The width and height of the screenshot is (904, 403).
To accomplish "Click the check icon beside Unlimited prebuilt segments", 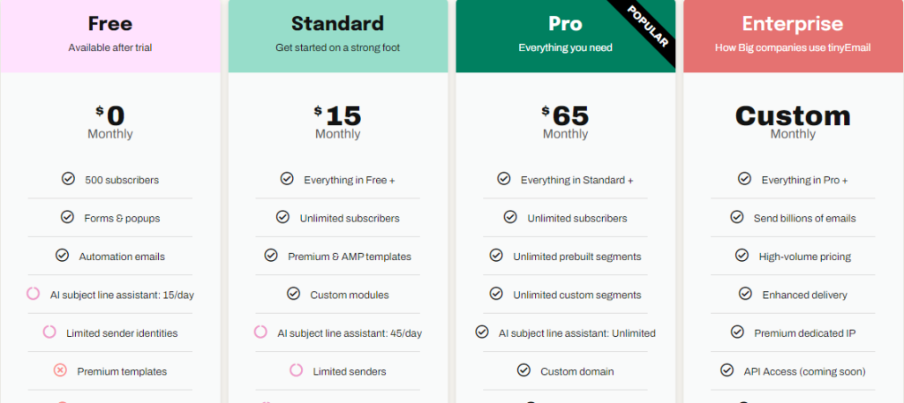I will [496, 255].
